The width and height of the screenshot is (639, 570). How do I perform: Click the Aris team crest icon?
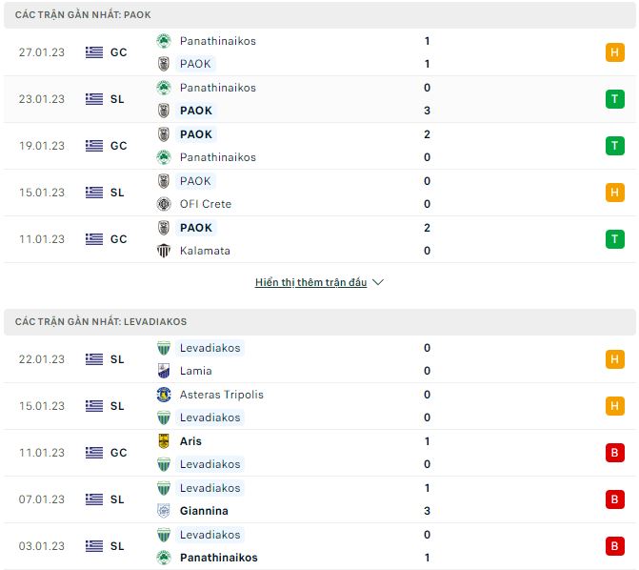[163, 441]
